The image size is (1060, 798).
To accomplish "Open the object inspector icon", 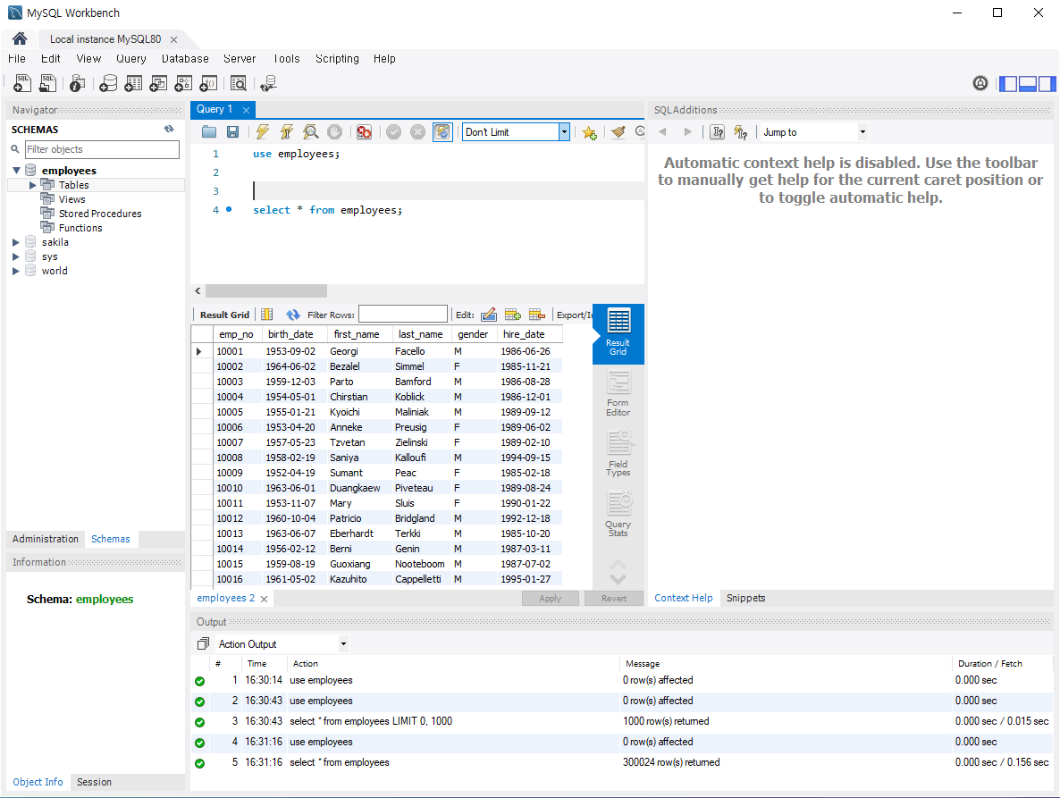I will [78, 83].
